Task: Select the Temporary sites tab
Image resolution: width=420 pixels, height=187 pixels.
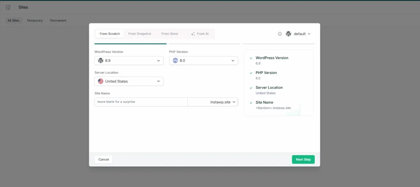Action: 34,20
